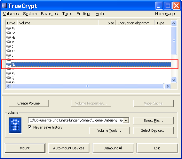
Task: Click the Select Device... button
Action: tap(154, 130)
